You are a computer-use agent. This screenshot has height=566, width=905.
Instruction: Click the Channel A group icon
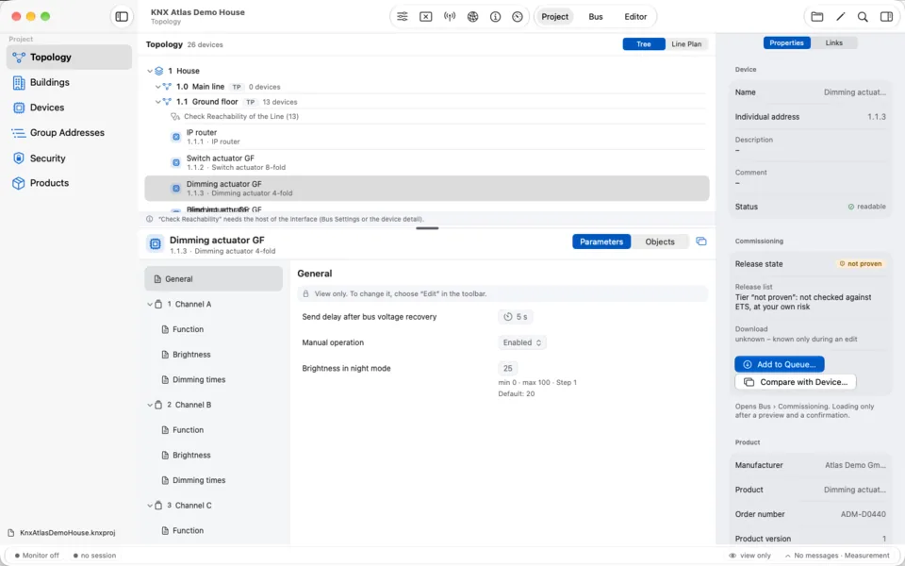click(x=158, y=305)
